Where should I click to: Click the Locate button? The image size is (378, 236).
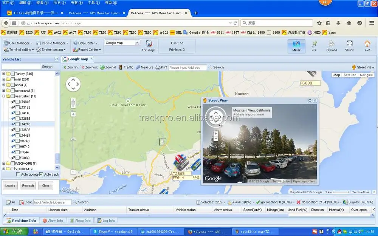point(10,185)
